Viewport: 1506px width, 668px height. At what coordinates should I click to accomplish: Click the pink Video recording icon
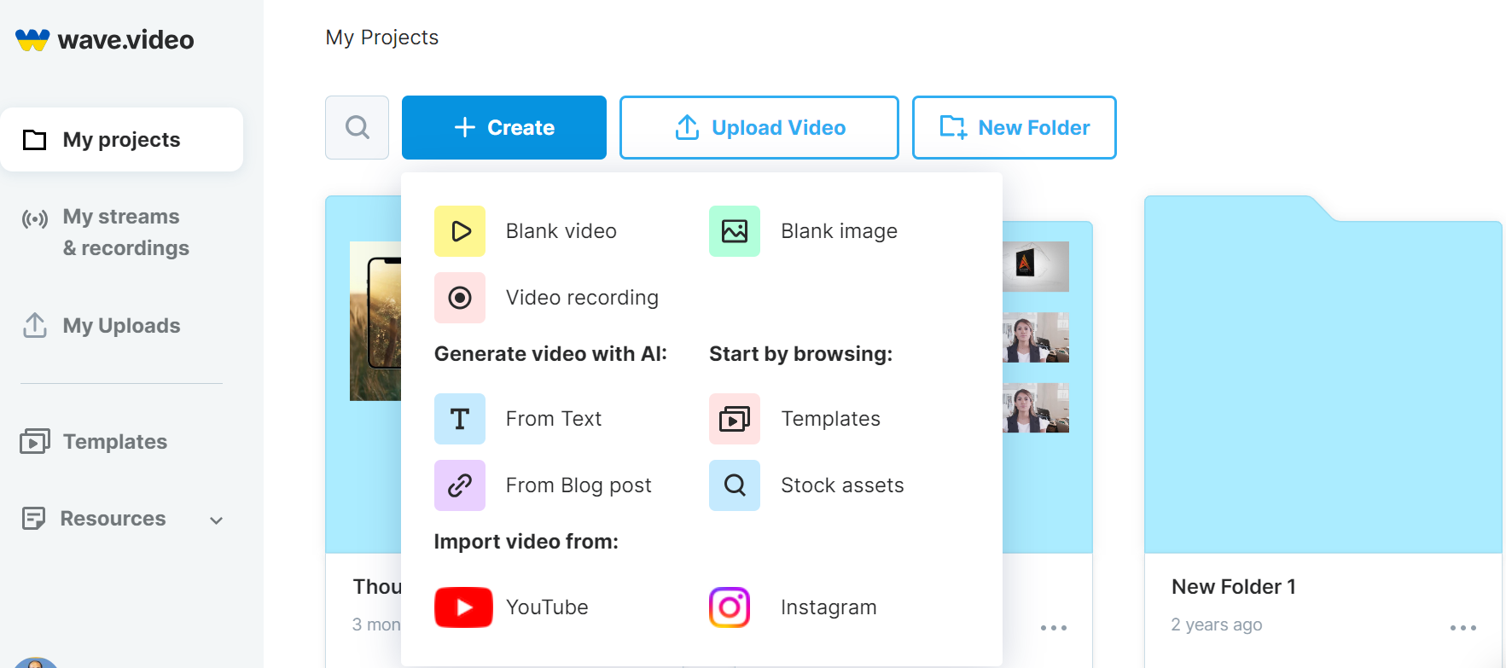460,298
